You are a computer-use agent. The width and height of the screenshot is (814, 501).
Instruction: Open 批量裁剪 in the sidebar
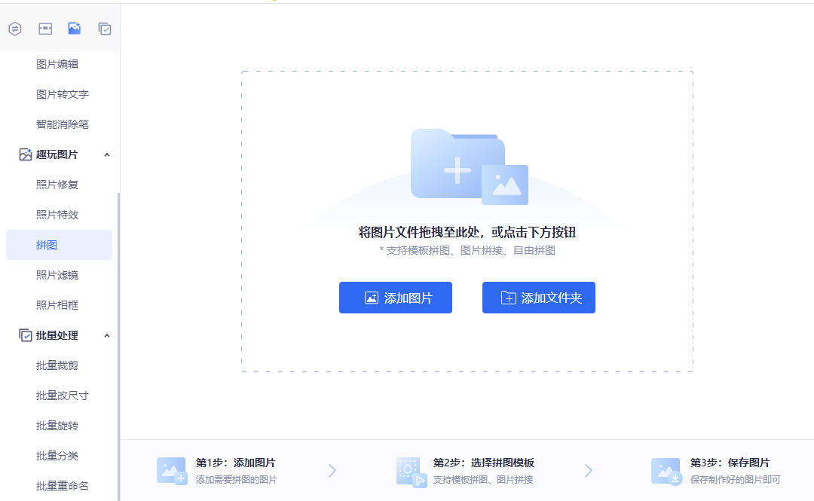57,365
